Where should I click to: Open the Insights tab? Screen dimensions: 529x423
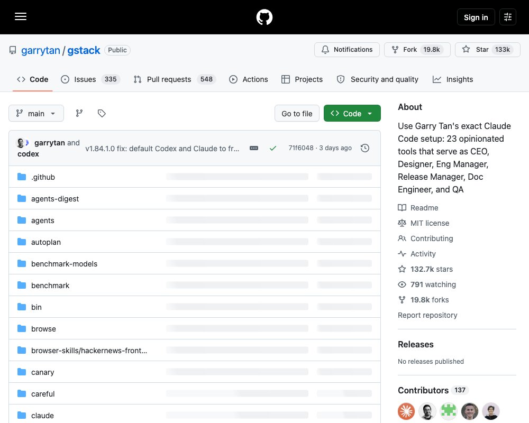click(453, 79)
